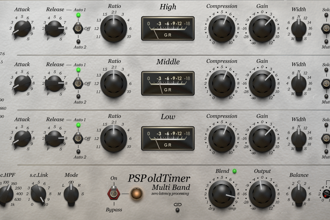This screenshot has height=220, width=330.
Task: Click the High band Solo LED
Action: [x=326, y=15]
